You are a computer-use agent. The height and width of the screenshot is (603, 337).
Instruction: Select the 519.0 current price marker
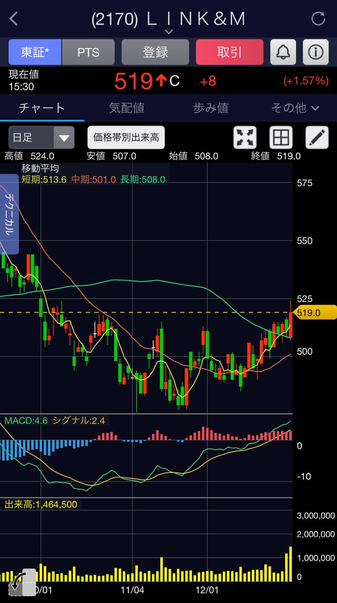pos(315,313)
